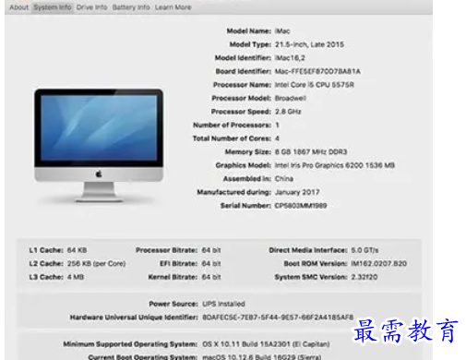This screenshot has width=466, height=360.
Task: Select L1 Cache value 64 KB
Action: 77,250
